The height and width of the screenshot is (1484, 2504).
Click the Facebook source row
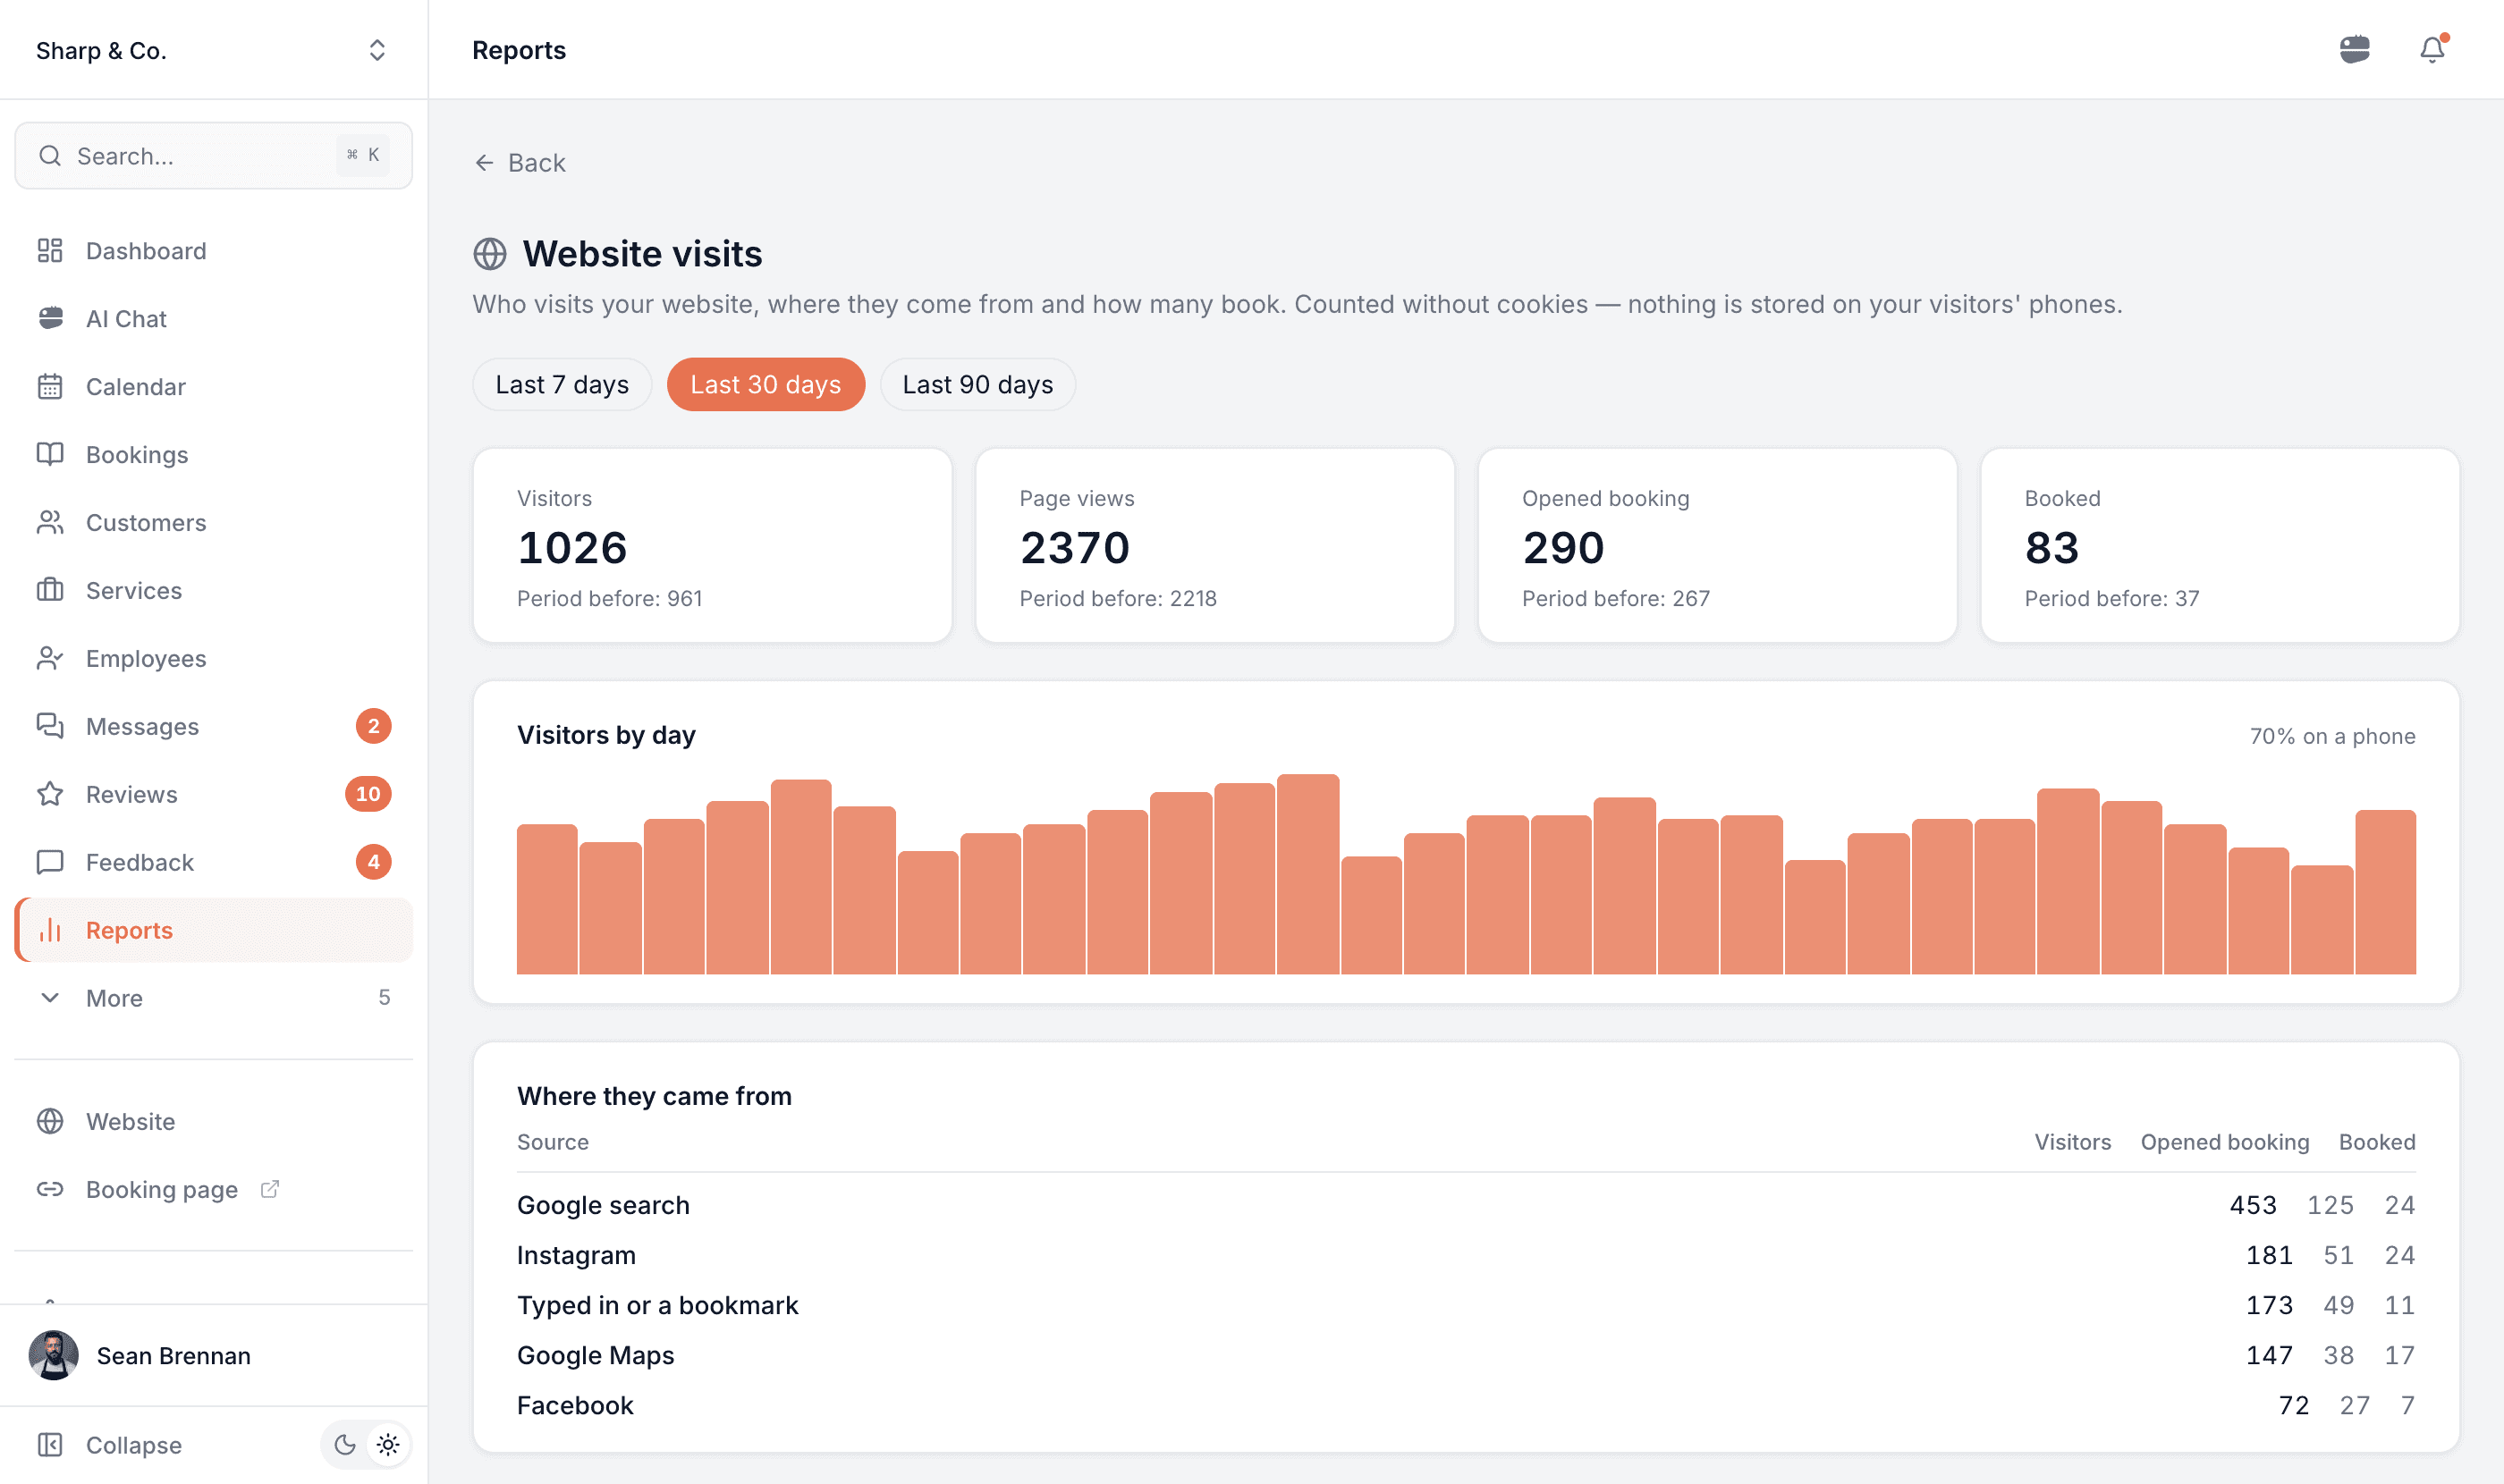pos(1466,1406)
